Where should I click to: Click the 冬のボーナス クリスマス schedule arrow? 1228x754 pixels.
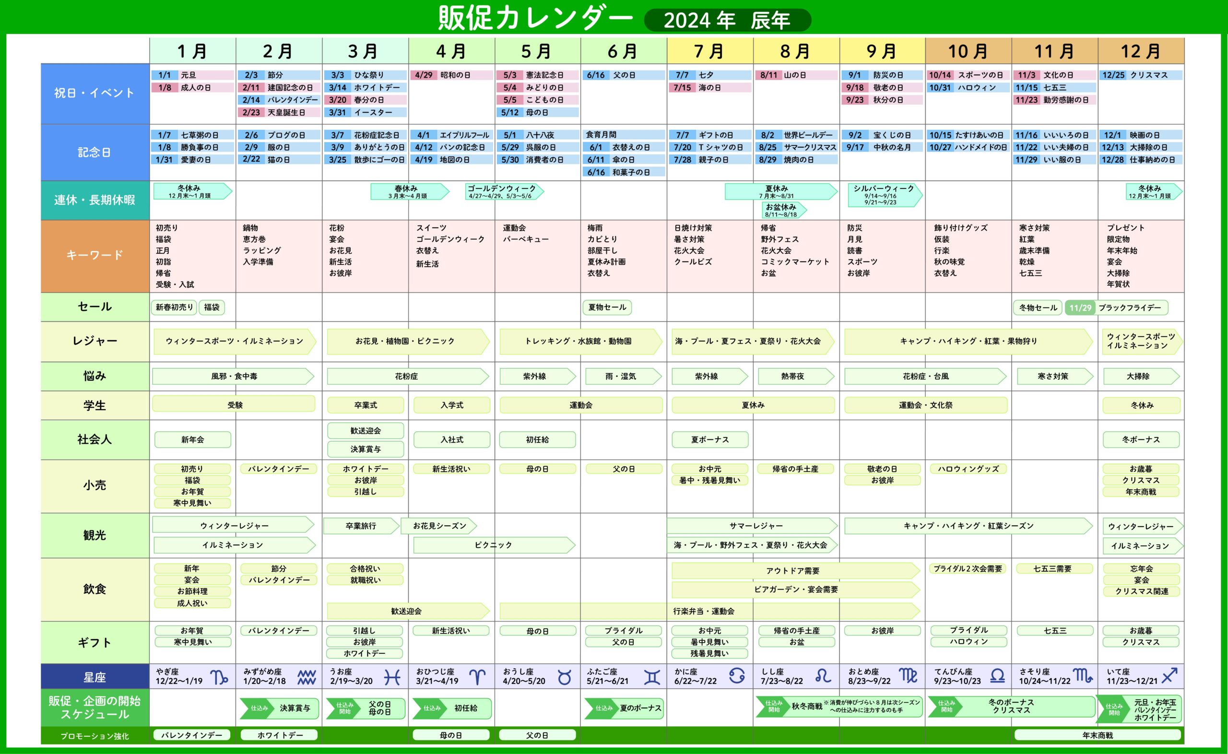[1011, 706]
